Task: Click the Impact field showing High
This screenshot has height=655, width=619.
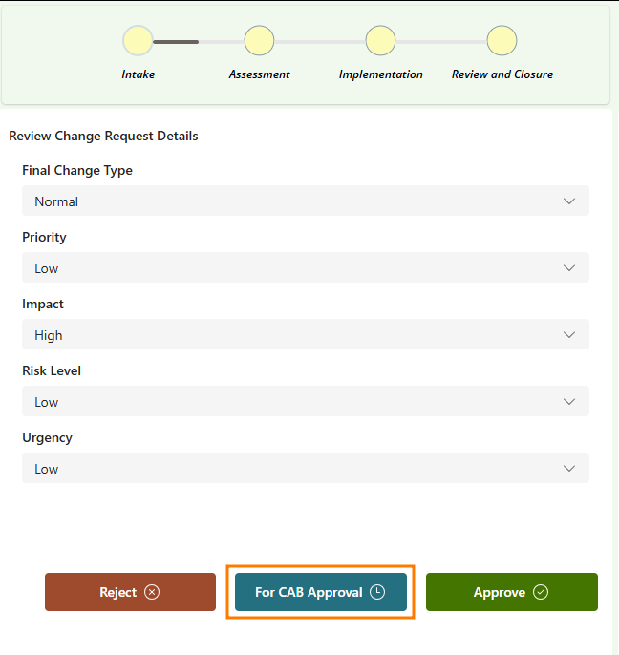Action: tap(287, 335)
